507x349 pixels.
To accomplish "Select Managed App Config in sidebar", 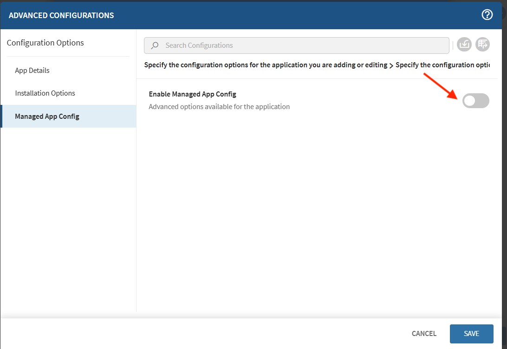I will [x=47, y=116].
